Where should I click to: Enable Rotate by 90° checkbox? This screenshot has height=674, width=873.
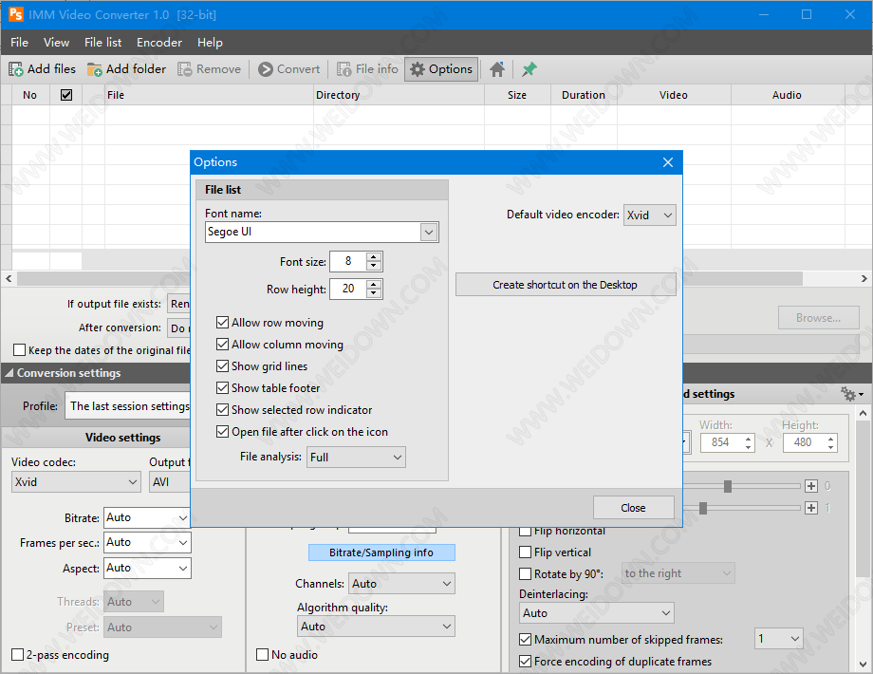point(525,573)
